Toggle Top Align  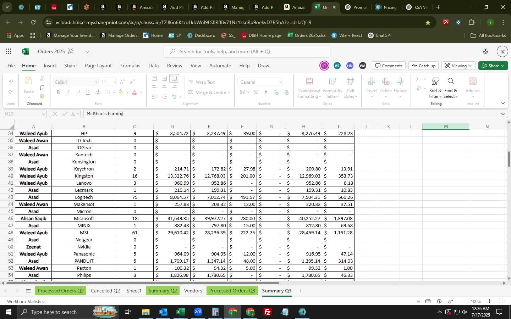click(x=154, y=78)
